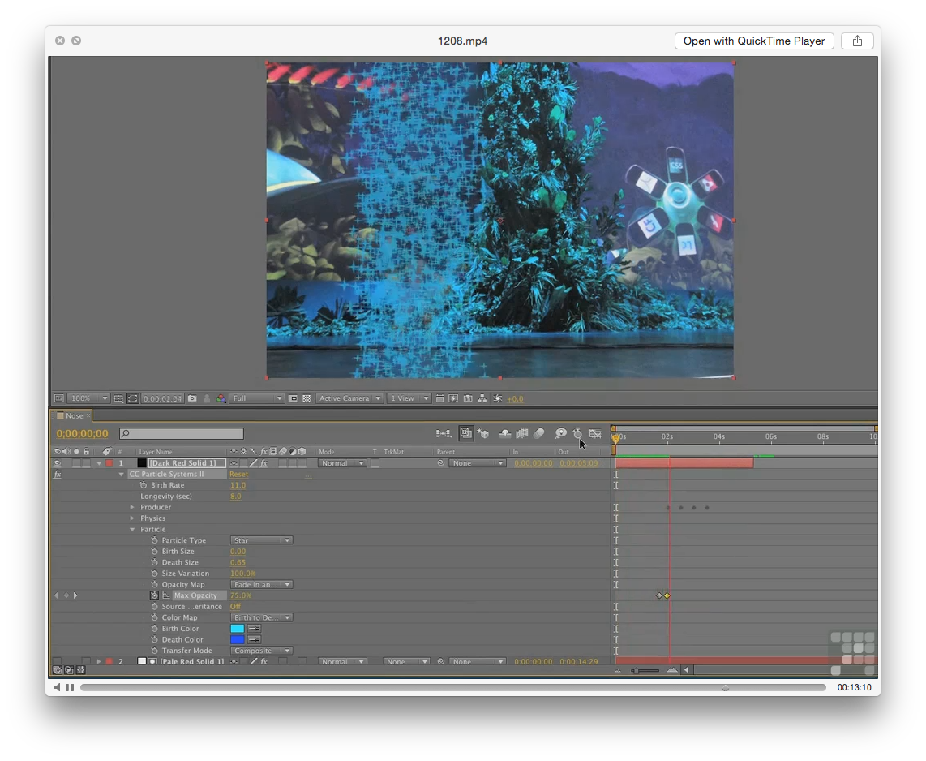Click the current timecode 0;00;00;00
This screenshot has width=926, height=761.
pos(83,434)
